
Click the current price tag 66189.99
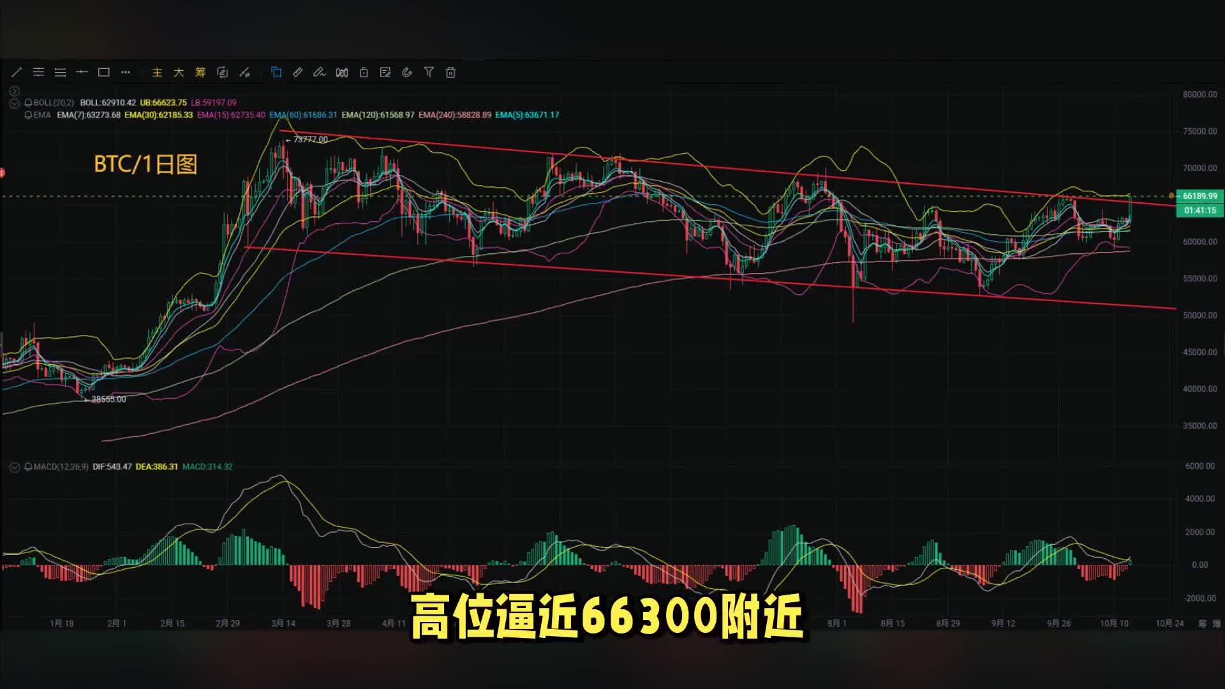point(1199,196)
